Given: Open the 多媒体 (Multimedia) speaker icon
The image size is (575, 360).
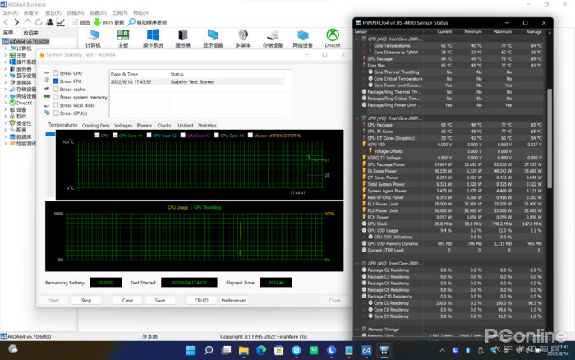Looking at the screenshot, I should (243, 35).
